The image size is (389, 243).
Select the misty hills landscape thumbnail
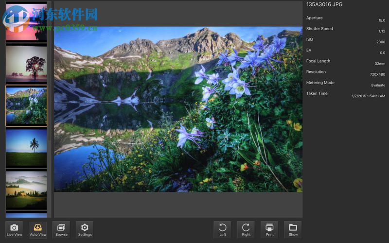(26, 190)
